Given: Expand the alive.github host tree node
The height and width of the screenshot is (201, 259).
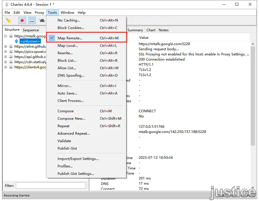Looking at the screenshot, I should click(6, 46).
